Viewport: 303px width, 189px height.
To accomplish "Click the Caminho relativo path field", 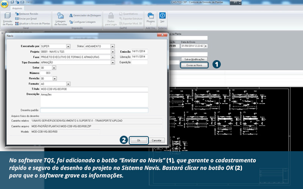I will coord(96,121).
